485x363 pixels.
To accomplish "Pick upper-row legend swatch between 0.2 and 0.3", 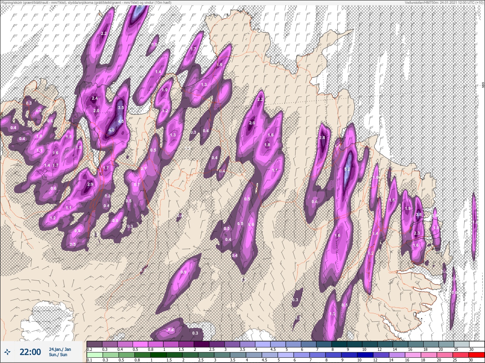I will click(95, 344).
